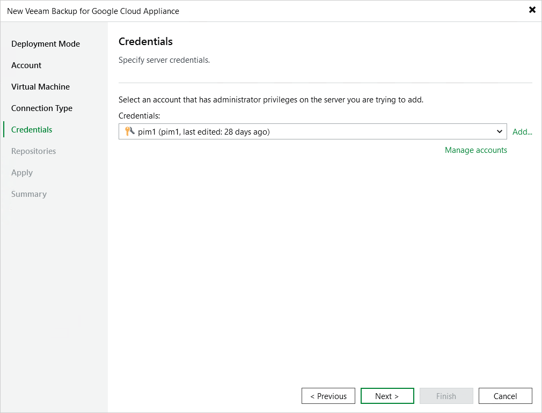The image size is (542, 413).
Task: Proceed with the Next button
Action: [387, 396]
